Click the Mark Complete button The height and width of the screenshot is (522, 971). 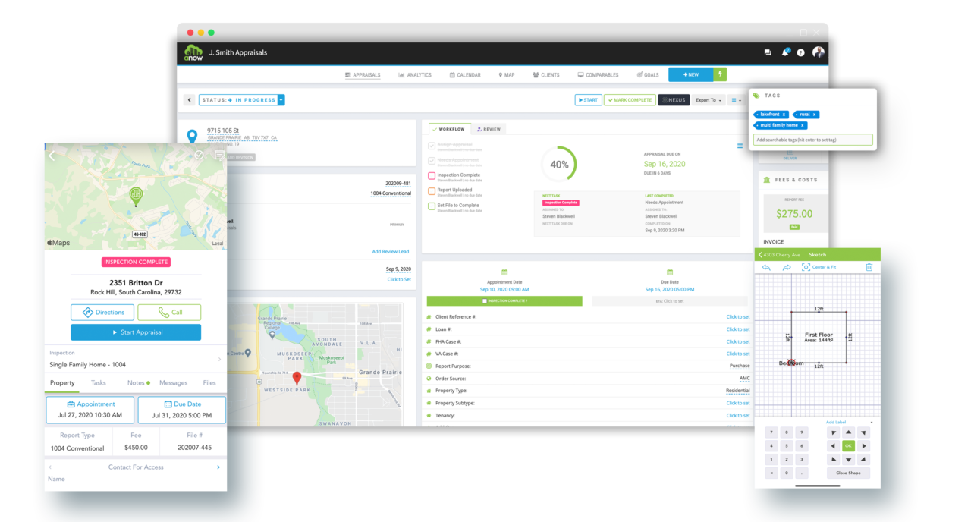tap(630, 100)
